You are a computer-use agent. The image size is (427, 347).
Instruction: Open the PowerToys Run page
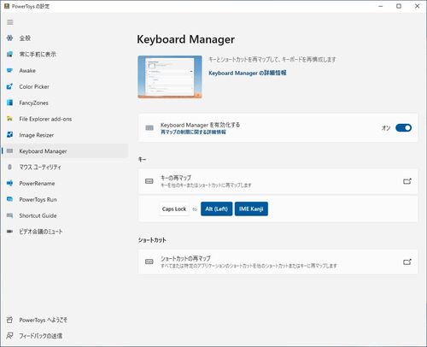[65, 199]
